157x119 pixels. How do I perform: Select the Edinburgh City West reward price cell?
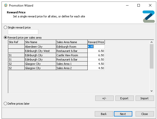tap(96, 51)
